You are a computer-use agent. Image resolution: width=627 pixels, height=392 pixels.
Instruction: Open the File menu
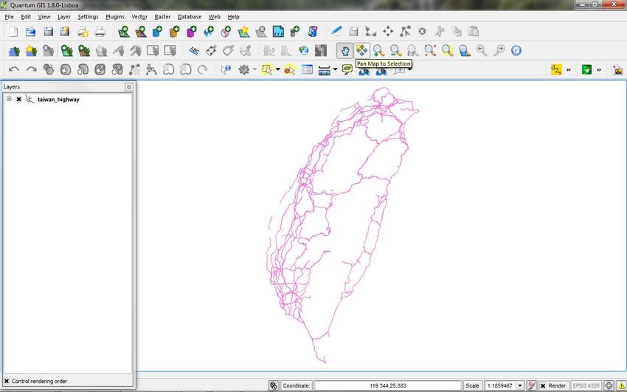click(x=9, y=17)
